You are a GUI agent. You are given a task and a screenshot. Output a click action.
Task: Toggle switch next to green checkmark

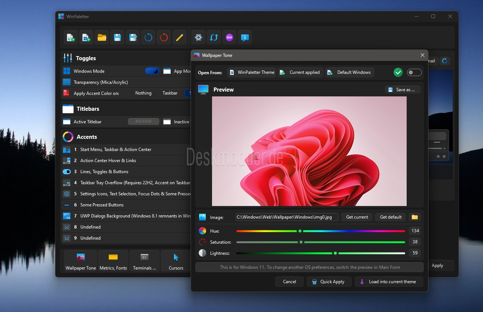(x=414, y=72)
